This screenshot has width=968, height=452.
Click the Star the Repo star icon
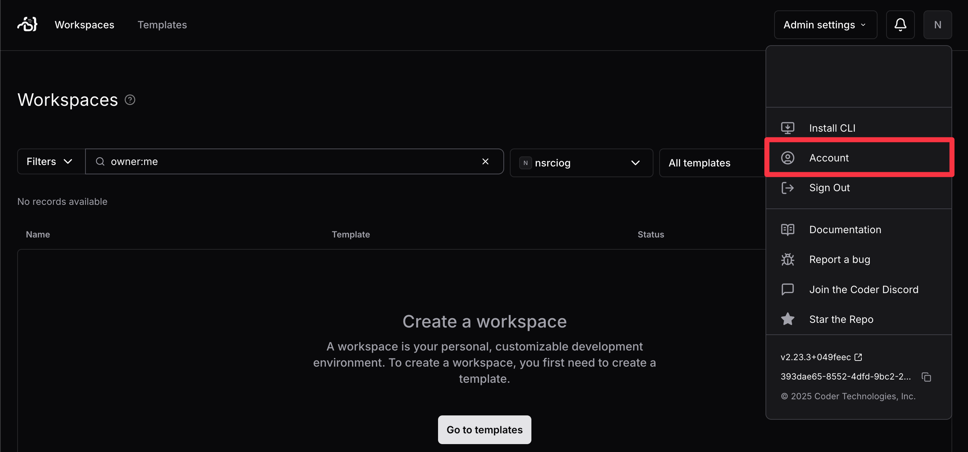[x=788, y=320]
